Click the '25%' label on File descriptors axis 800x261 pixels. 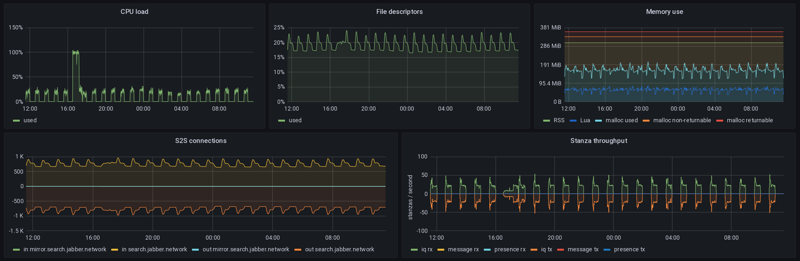click(279, 27)
